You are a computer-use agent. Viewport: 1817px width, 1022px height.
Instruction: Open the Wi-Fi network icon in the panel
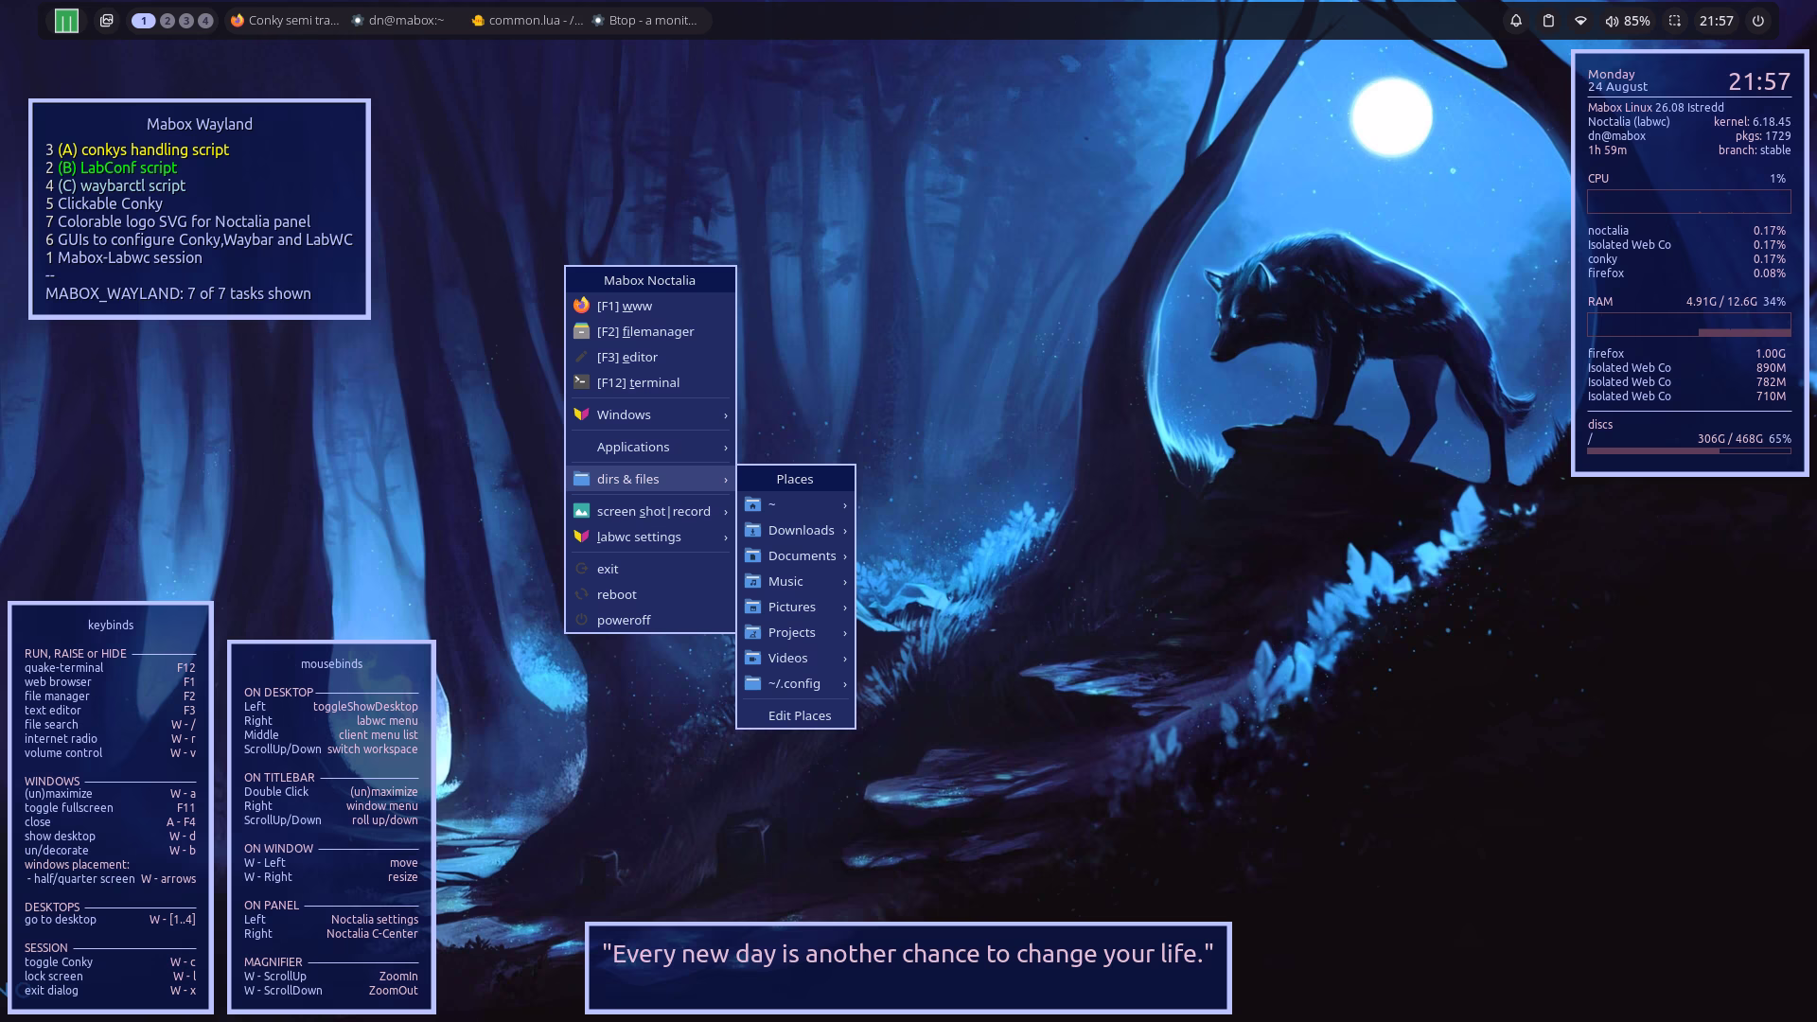click(1580, 21)
